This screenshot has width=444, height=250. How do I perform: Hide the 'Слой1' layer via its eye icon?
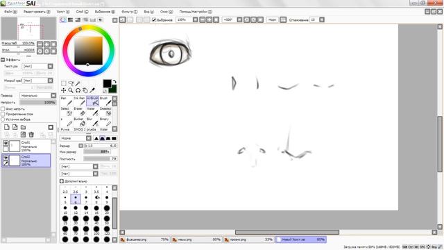point(6,143)
